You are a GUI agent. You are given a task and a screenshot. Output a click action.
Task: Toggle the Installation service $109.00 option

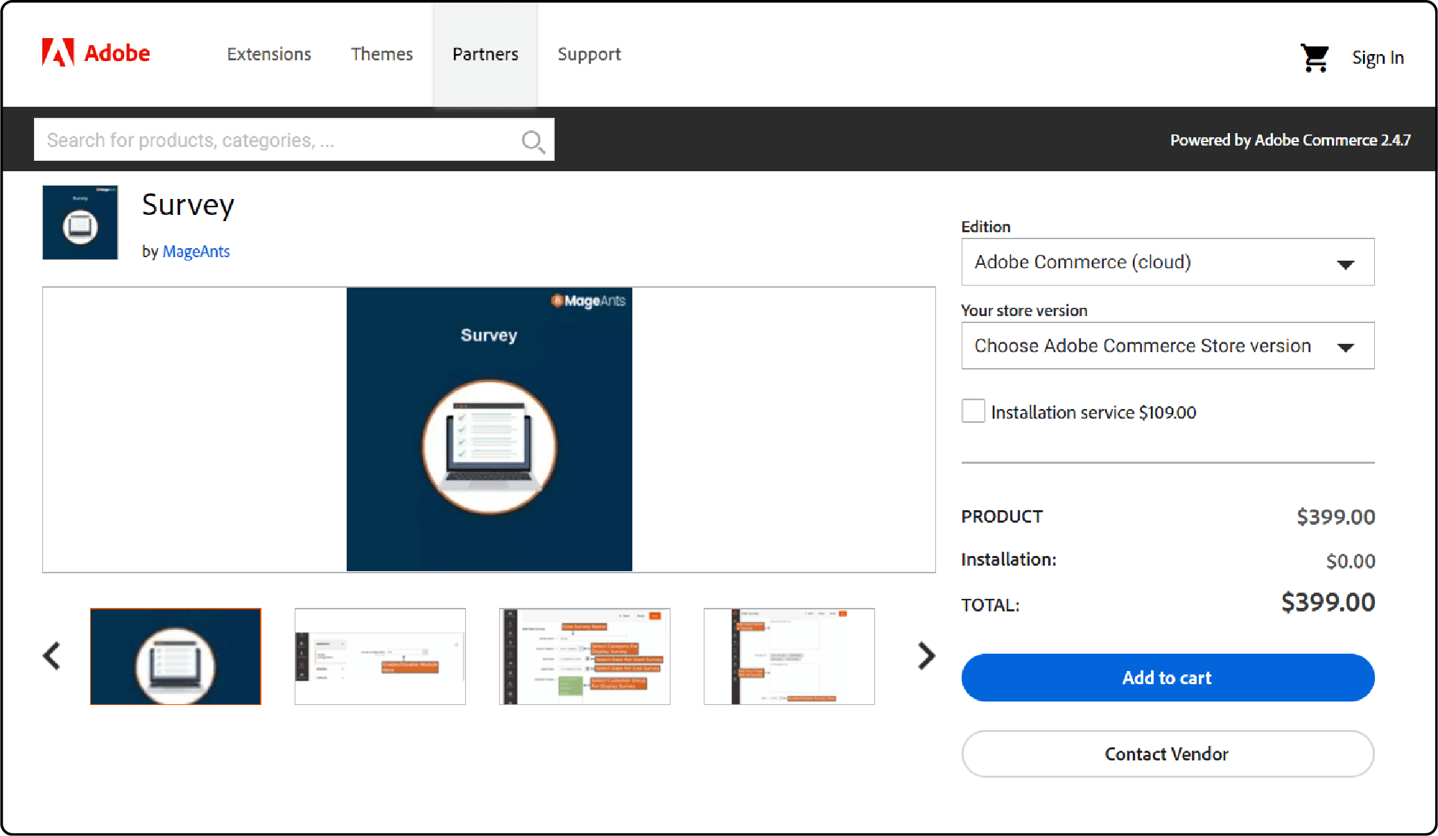(x=974, y=411)
